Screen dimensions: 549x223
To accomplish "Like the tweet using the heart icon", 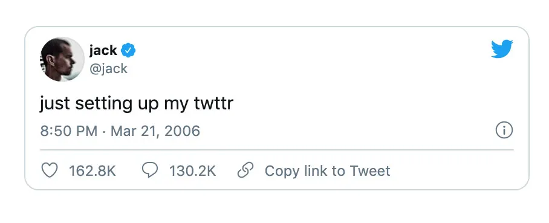I will tap(50, 171).
